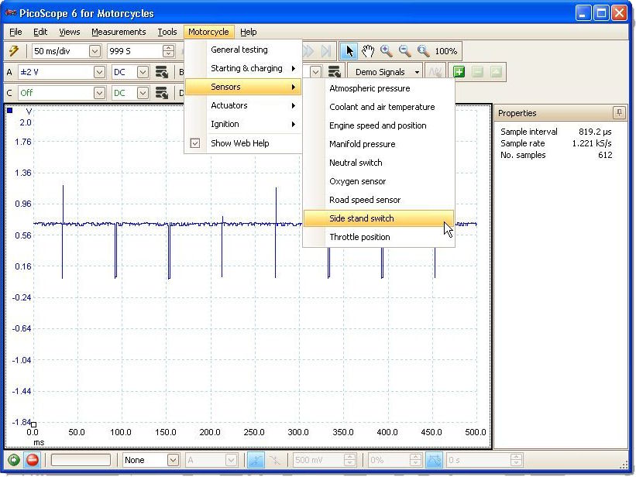Open Channel A options icon
This screenshot has height=477, width=636.
pos(162,72)
